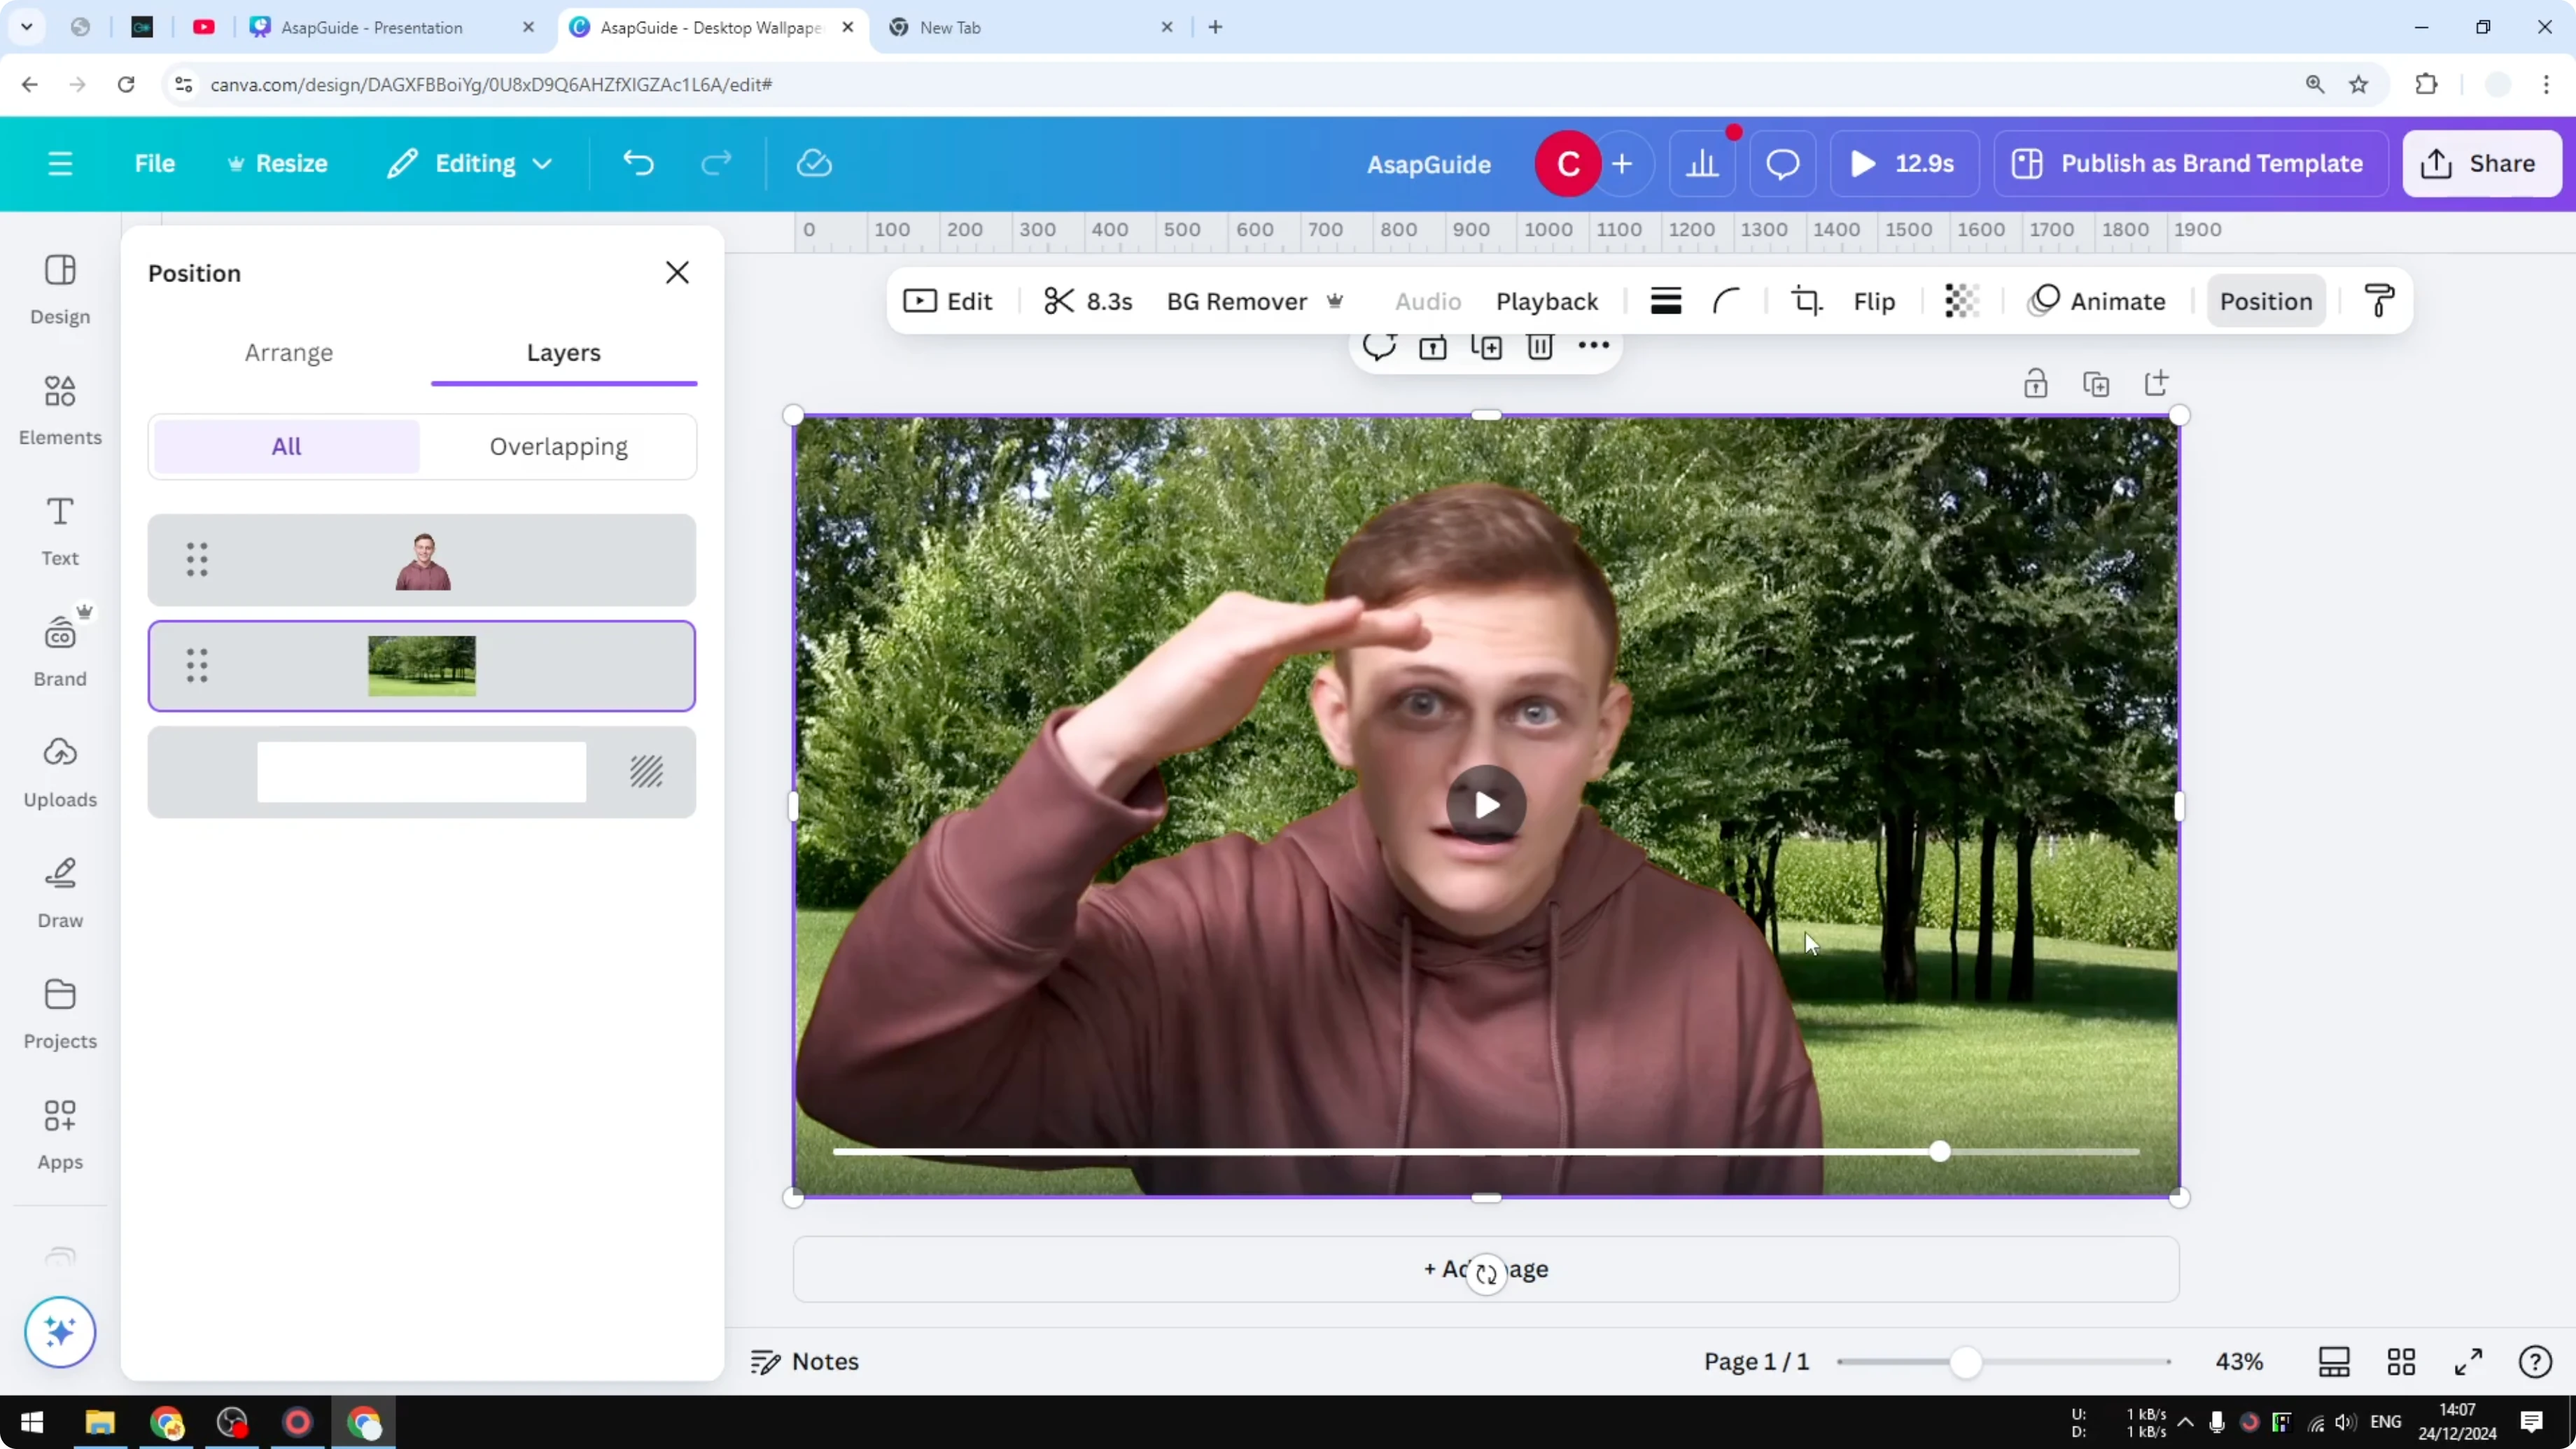Switch to the Arrange tab

(289, 352)
